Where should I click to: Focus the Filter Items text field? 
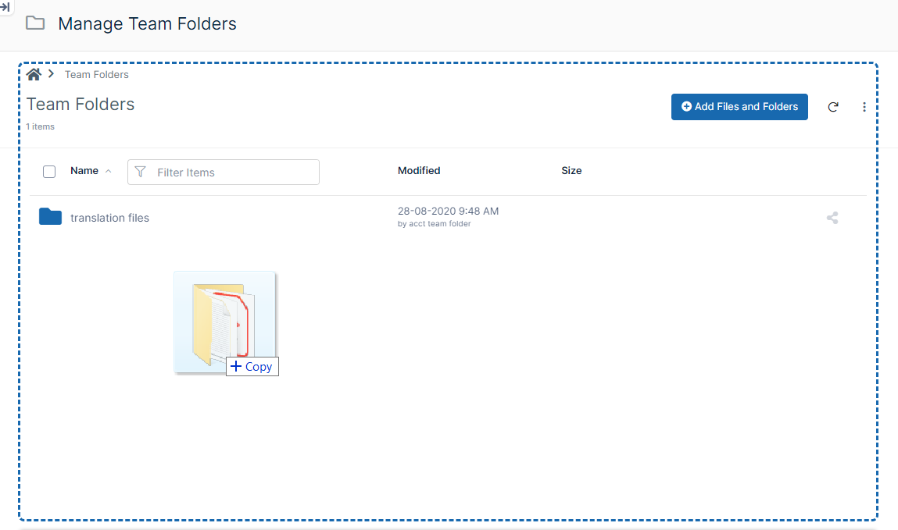233,173
